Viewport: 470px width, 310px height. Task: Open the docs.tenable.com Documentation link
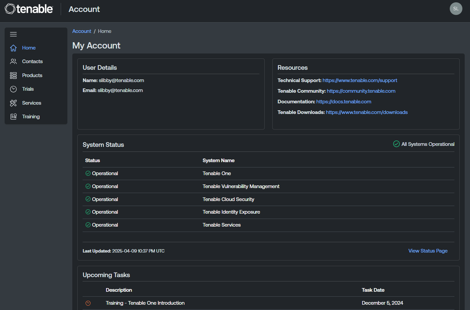344,102
